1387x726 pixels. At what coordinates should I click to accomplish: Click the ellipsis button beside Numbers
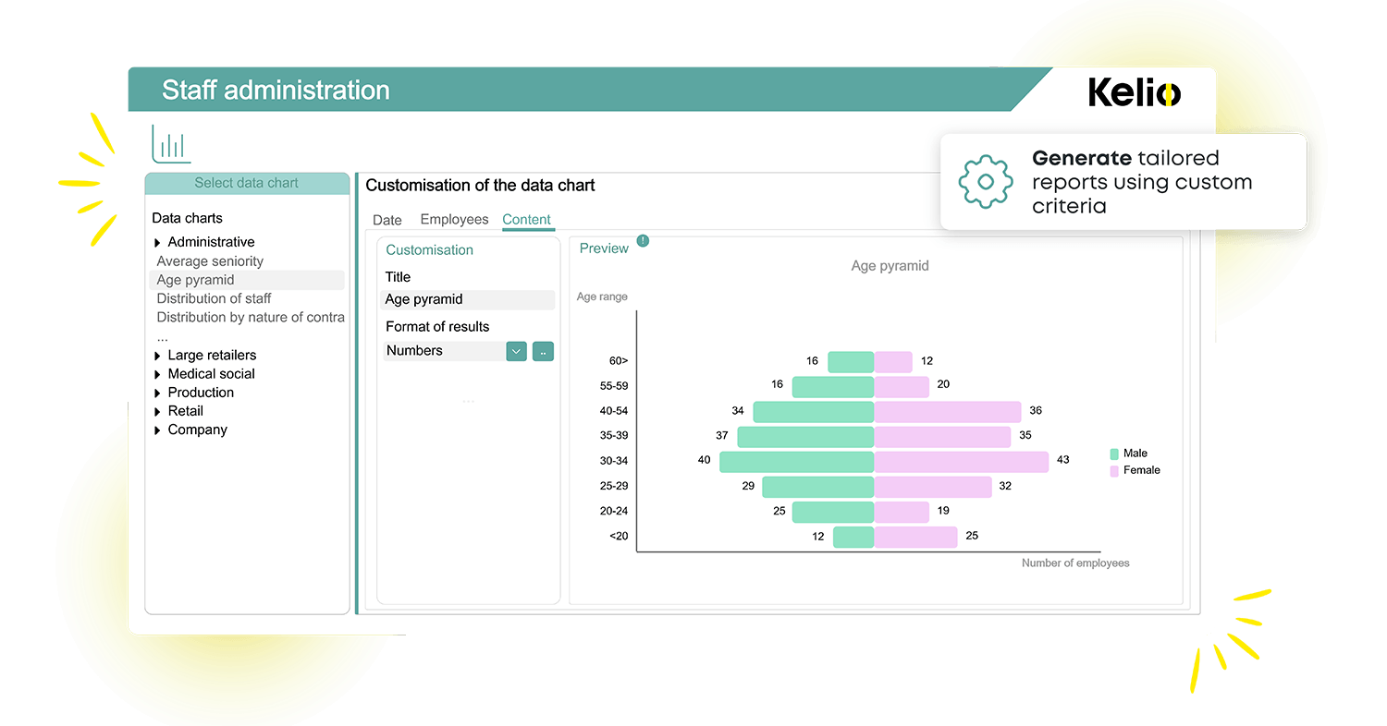tap(543, 351)
